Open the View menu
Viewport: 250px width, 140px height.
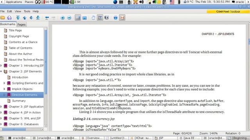point(18,11)
